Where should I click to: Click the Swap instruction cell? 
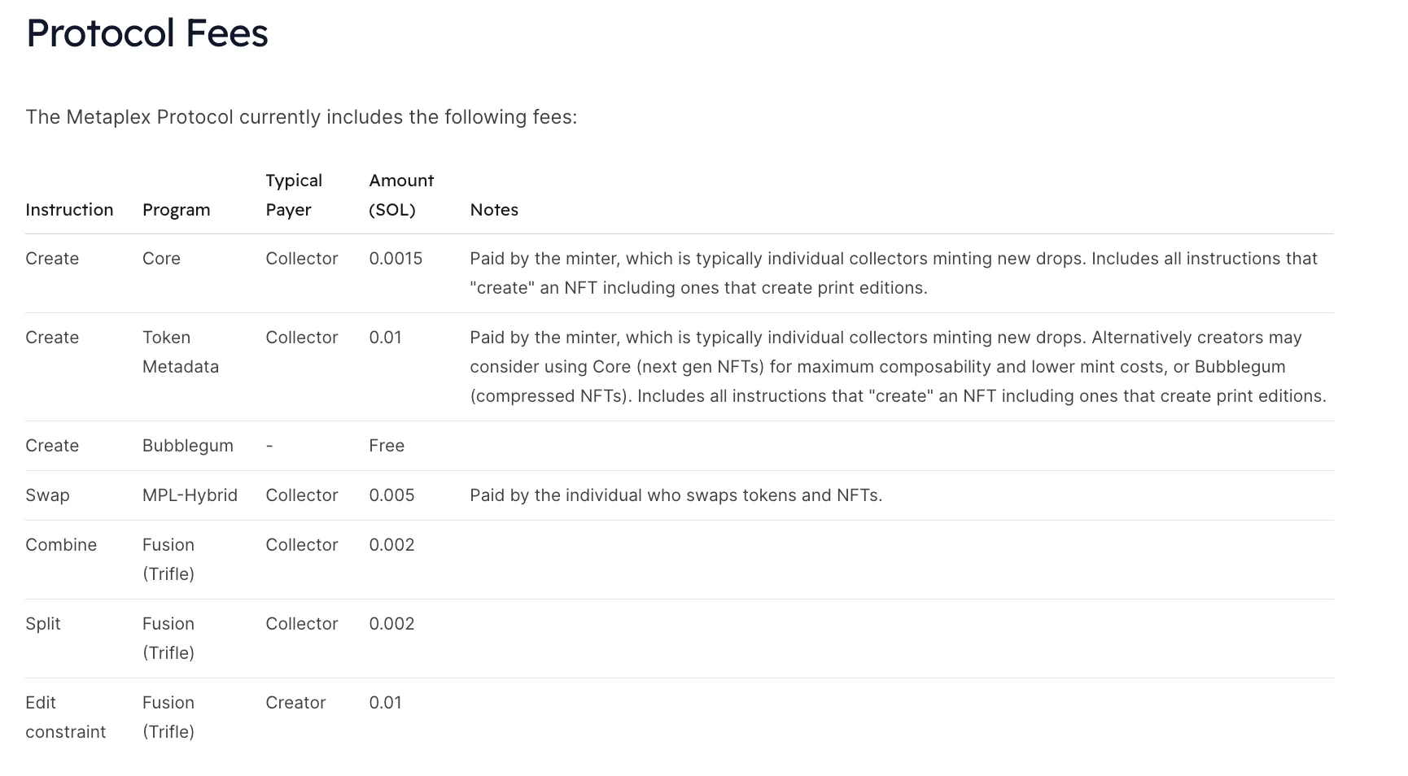coord(47,495)
